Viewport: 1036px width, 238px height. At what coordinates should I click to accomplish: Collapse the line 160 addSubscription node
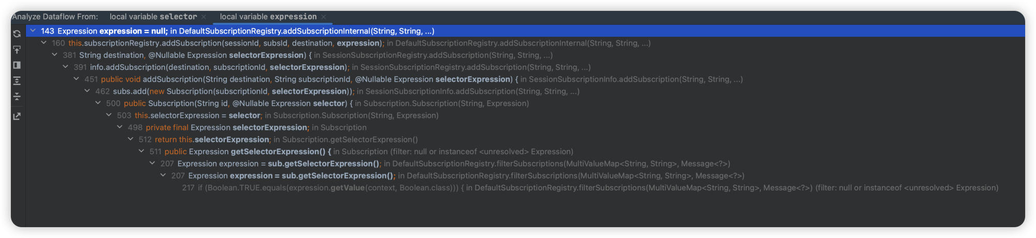tap(44, 43)
